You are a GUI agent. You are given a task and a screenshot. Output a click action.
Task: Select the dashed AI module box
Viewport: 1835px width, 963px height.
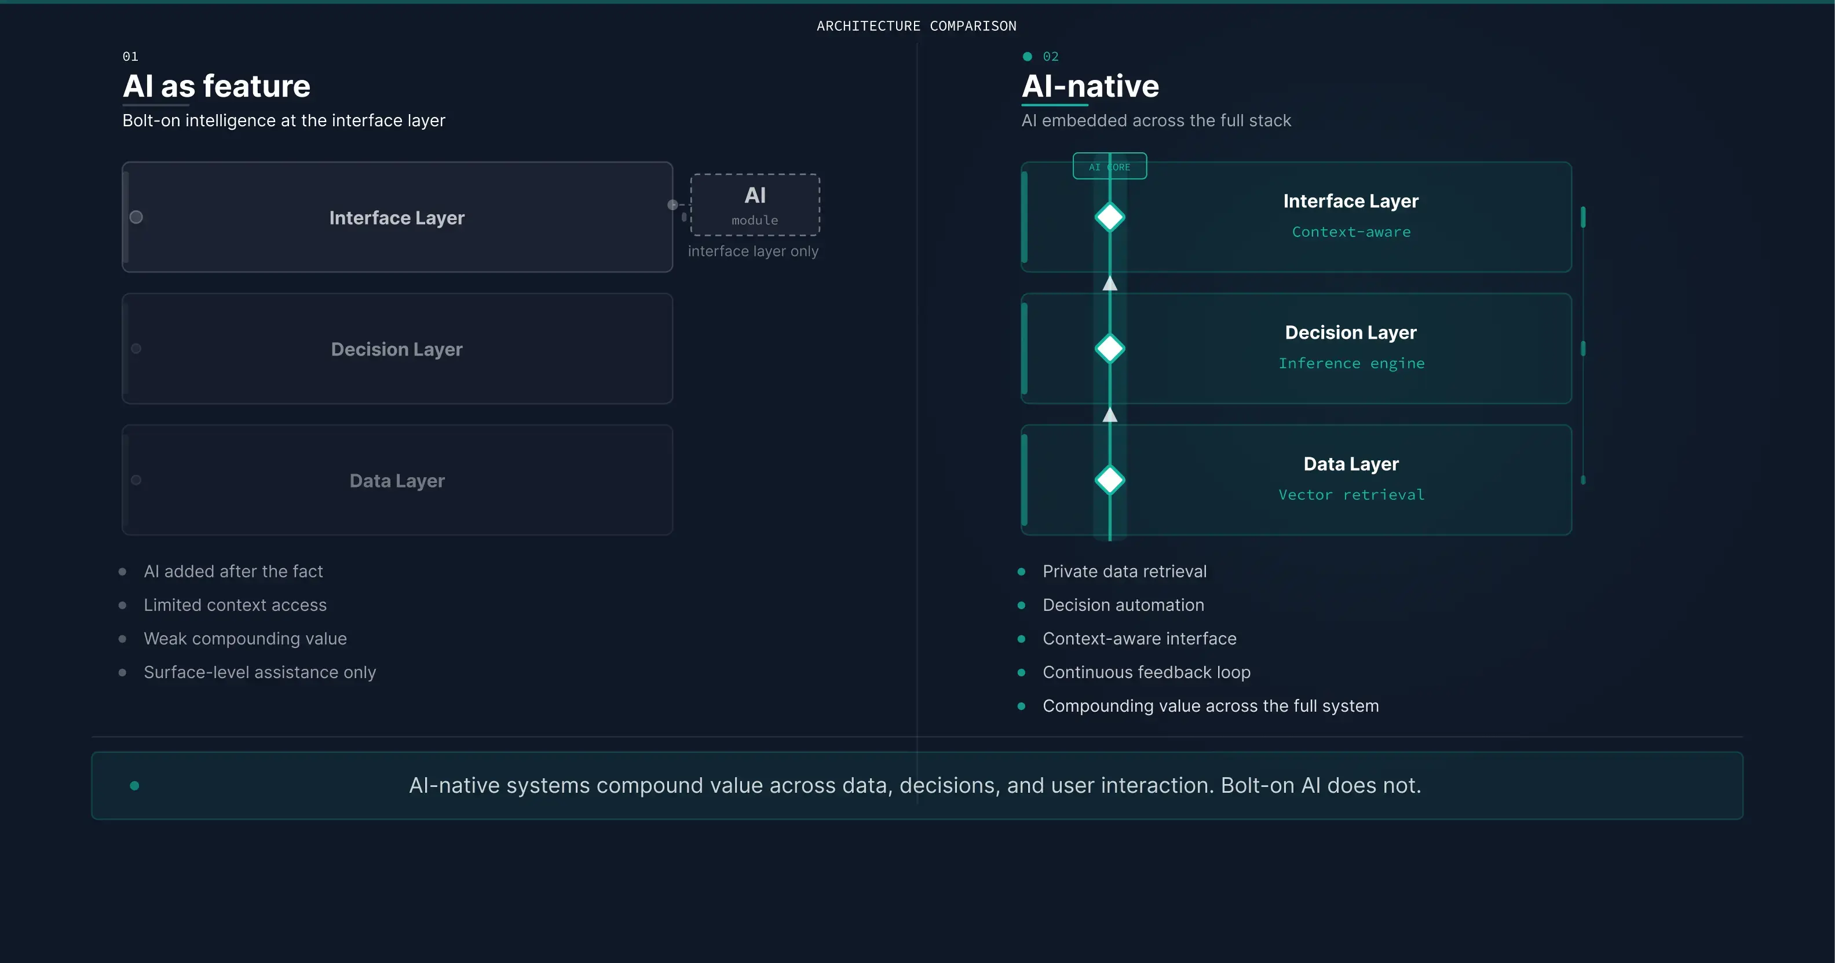click(755, 205)
